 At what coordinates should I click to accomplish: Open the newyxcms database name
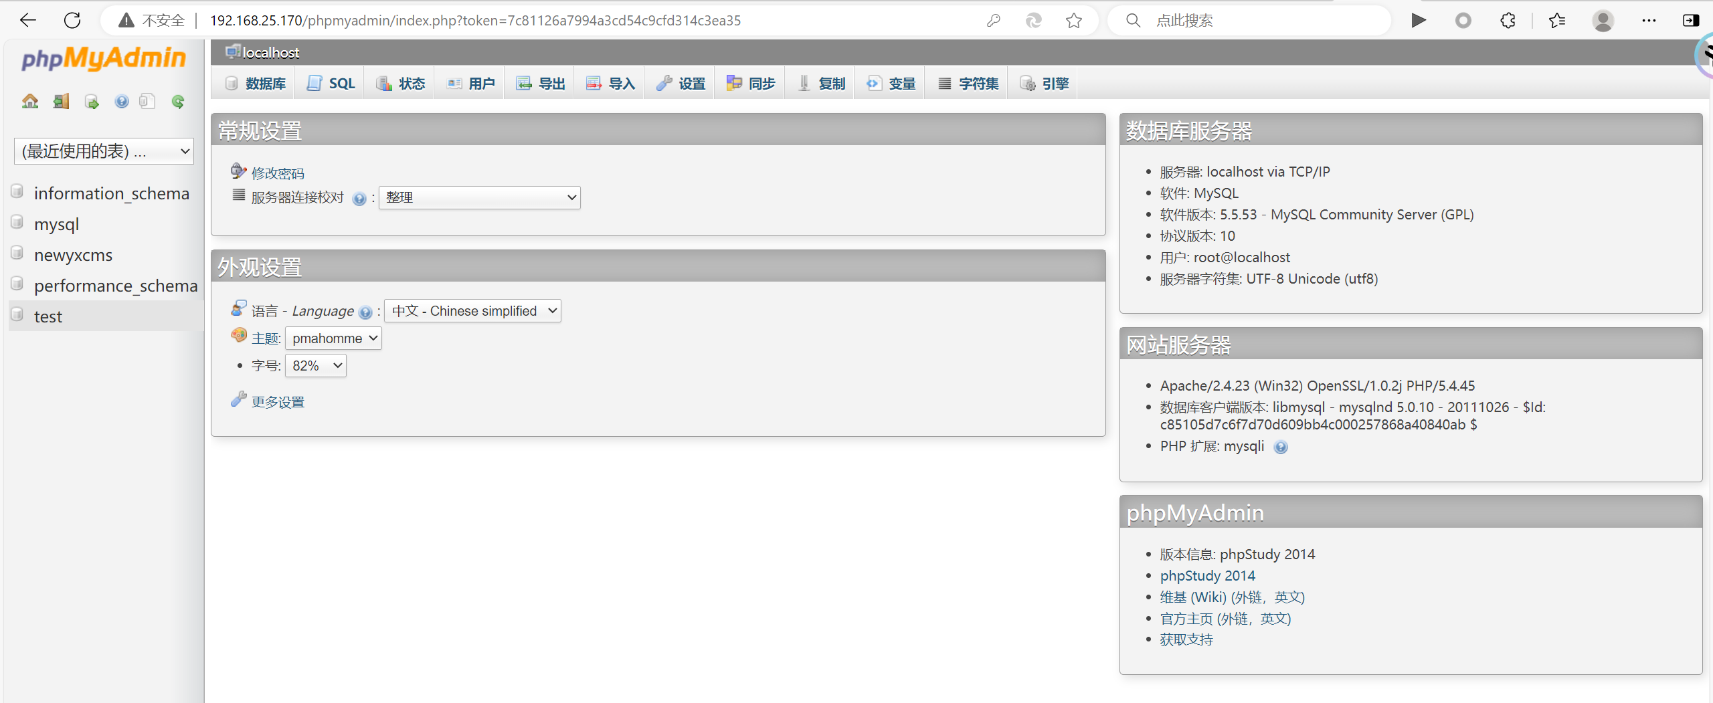[73, 255]
